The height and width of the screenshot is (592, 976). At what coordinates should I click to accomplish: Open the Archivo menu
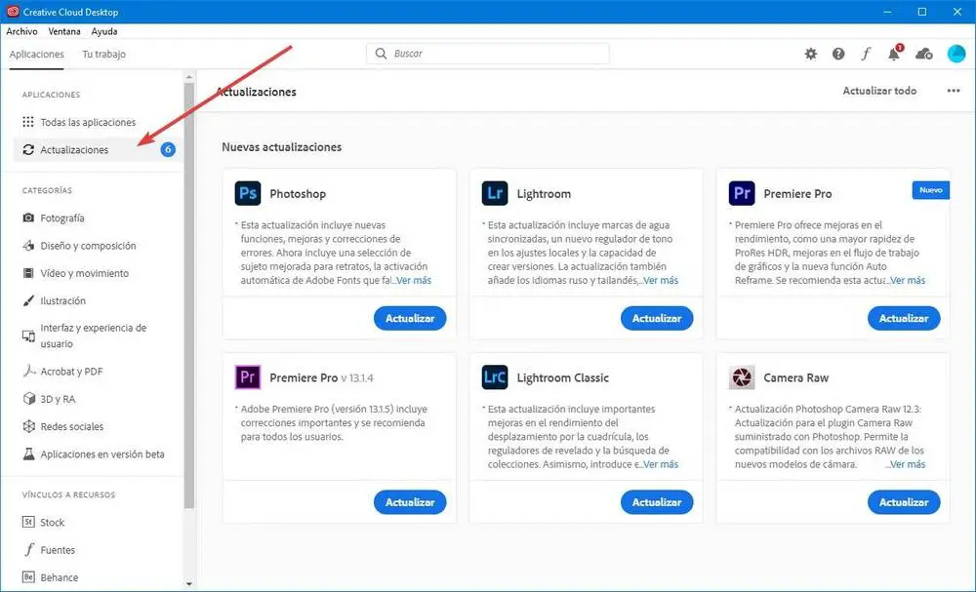click(21, 31)
